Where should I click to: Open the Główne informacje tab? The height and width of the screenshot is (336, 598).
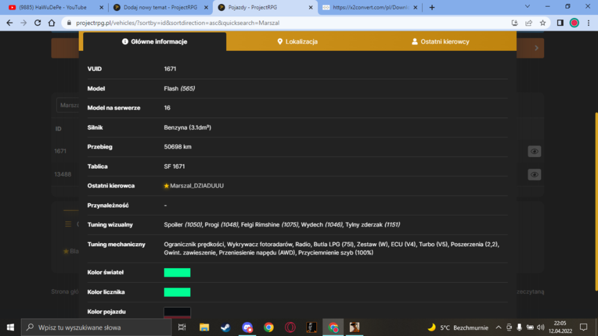coord(154,41)
